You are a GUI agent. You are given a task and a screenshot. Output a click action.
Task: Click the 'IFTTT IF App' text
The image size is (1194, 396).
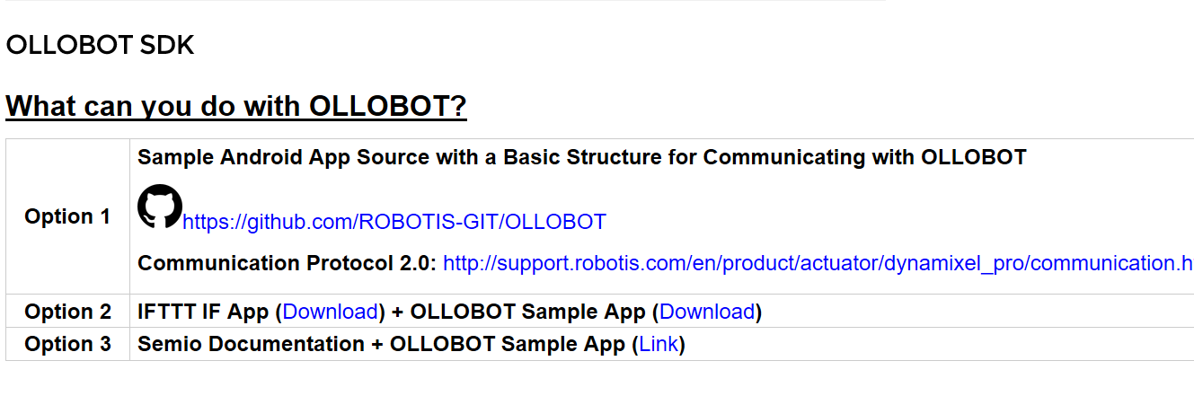203,312
